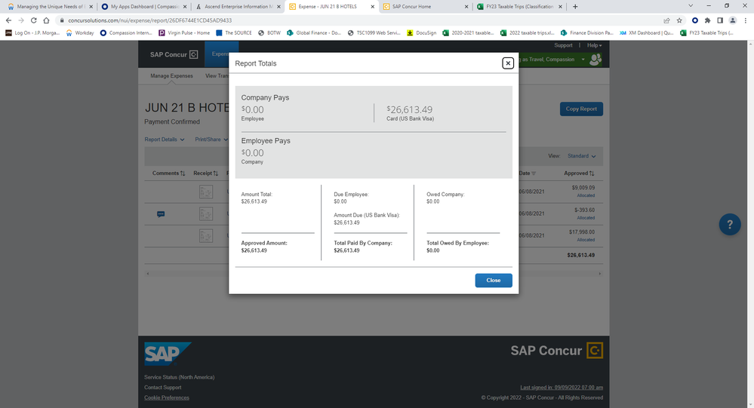Screen dimensions: 754x408
Task: Open the BOTW bookmark
Action: pyautogui.click(x=269, y=32)
